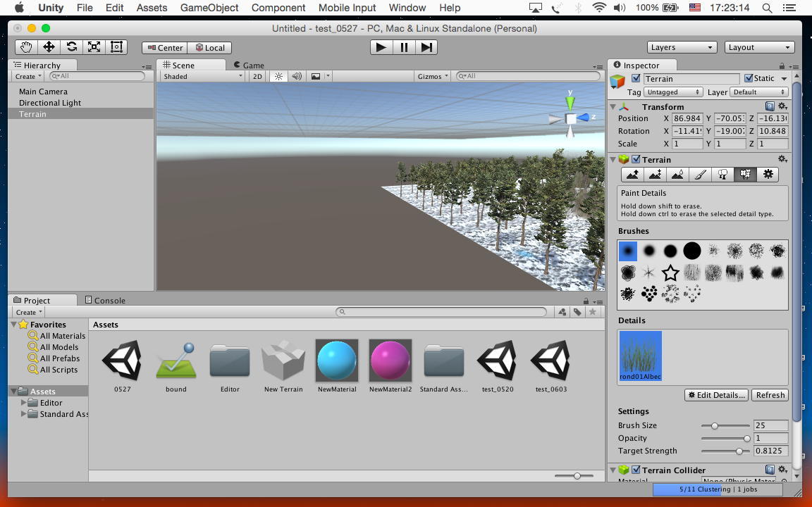Open the Component menu
This screenshot has height=507, width=812.
coord(278,8)
